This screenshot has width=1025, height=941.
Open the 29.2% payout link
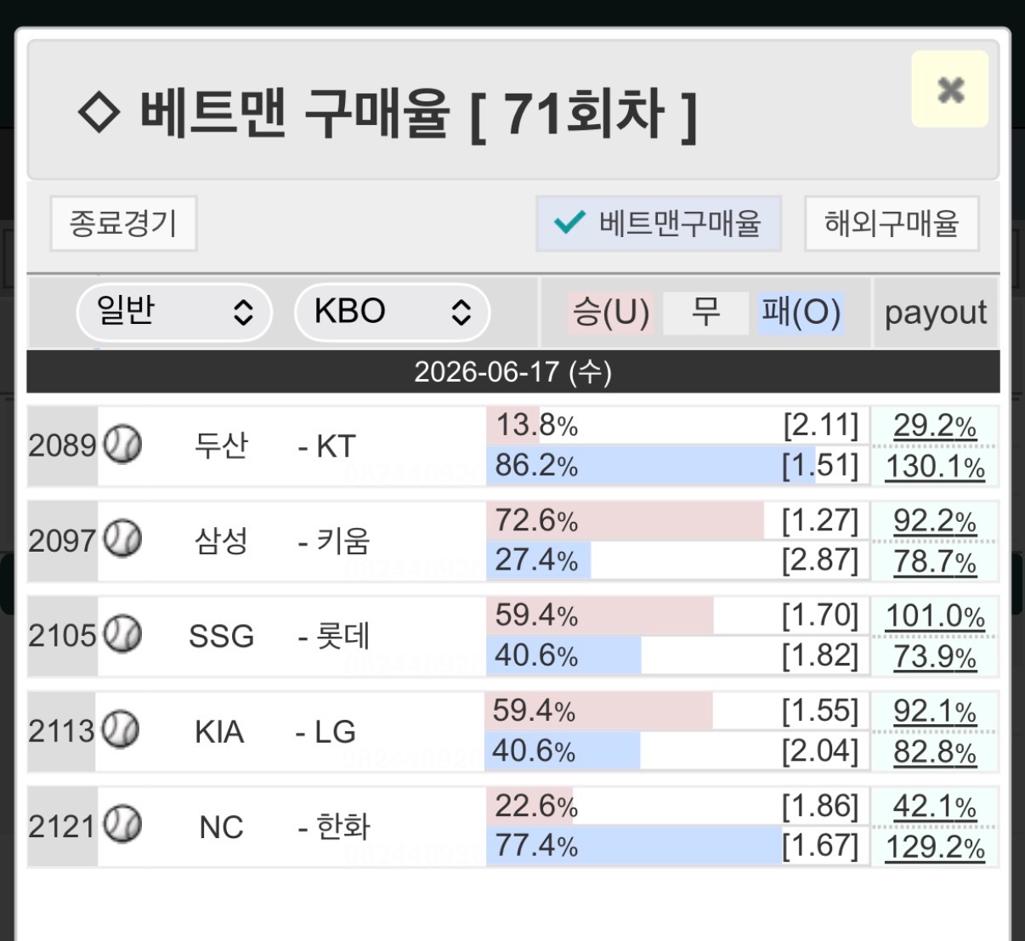click(935, 425)
